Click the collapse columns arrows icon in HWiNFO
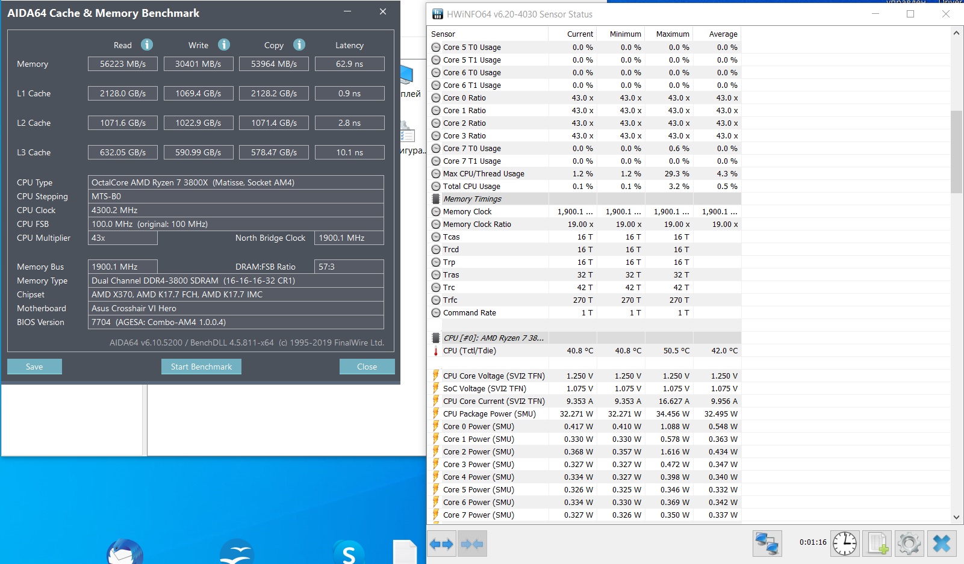Viewport: 964px width, 564px height. [472, 544]
